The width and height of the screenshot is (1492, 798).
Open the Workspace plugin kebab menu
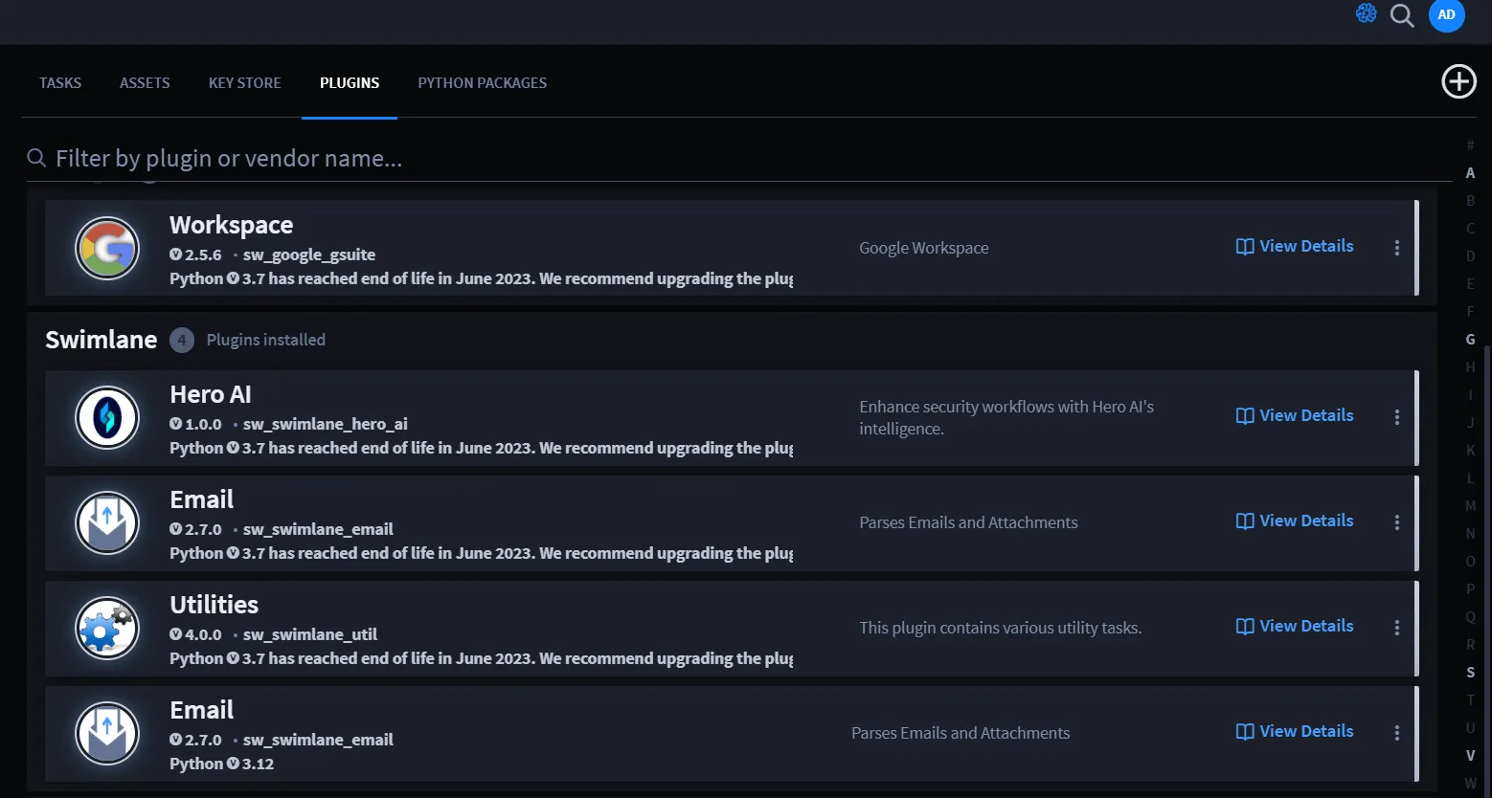[1397, 248]
